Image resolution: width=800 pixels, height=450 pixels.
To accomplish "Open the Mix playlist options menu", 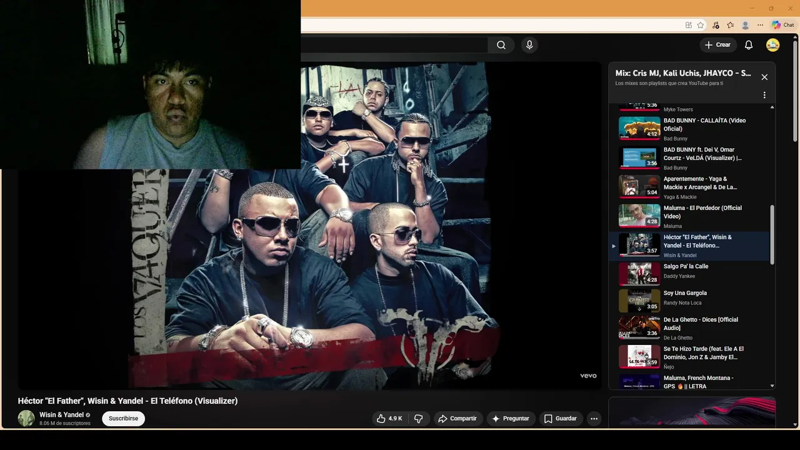I will 764,96.
